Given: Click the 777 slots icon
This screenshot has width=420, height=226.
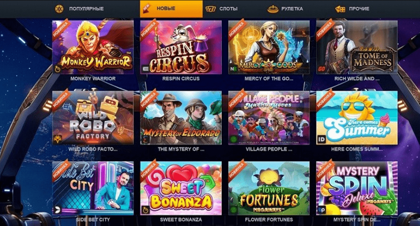Looking at the screenshot, I should (210, 9).
